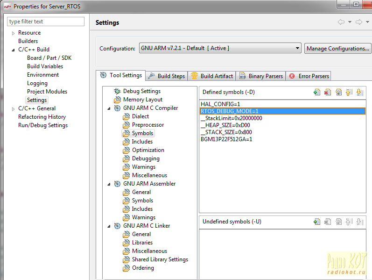
Task: Edit the selected defined symbol
Action: coord(338,92)
